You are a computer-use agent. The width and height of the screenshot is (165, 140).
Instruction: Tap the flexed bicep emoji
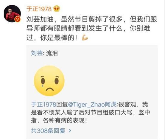(85, 38)
